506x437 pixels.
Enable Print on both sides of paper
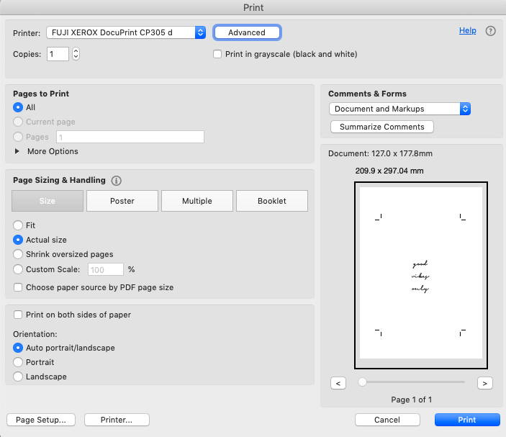18,315
